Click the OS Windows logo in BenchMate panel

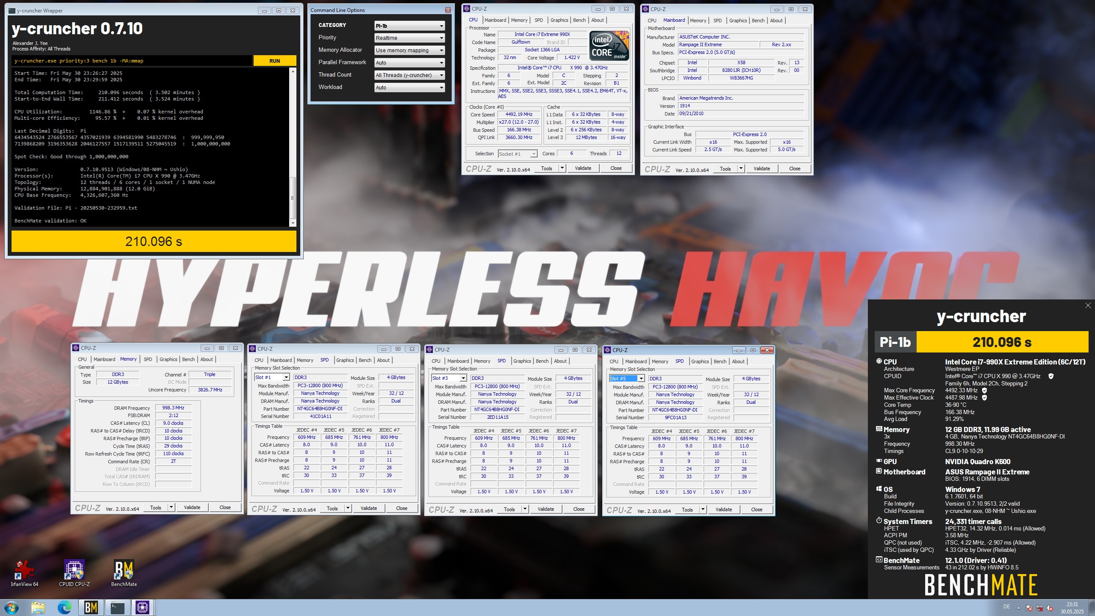879,489
